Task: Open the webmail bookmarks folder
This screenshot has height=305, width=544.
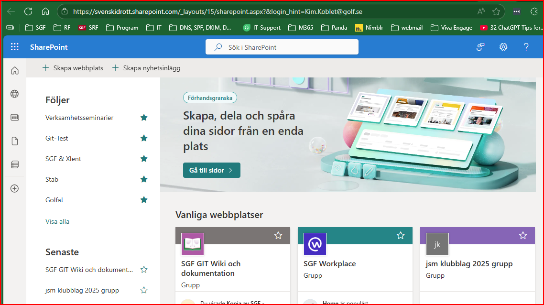Action: tap(407, 28)
